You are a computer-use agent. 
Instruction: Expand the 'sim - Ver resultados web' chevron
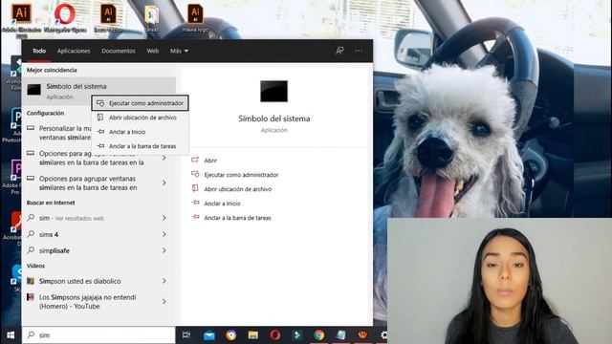164,218
